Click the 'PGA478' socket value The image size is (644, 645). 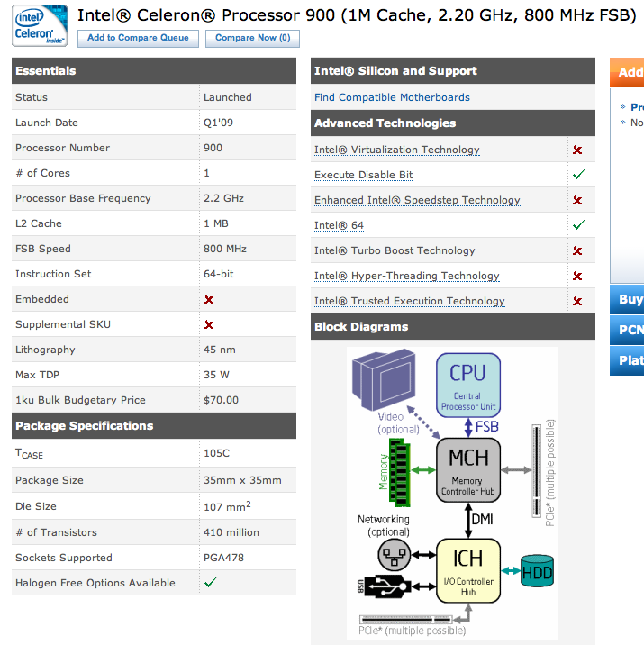[223, 558]
